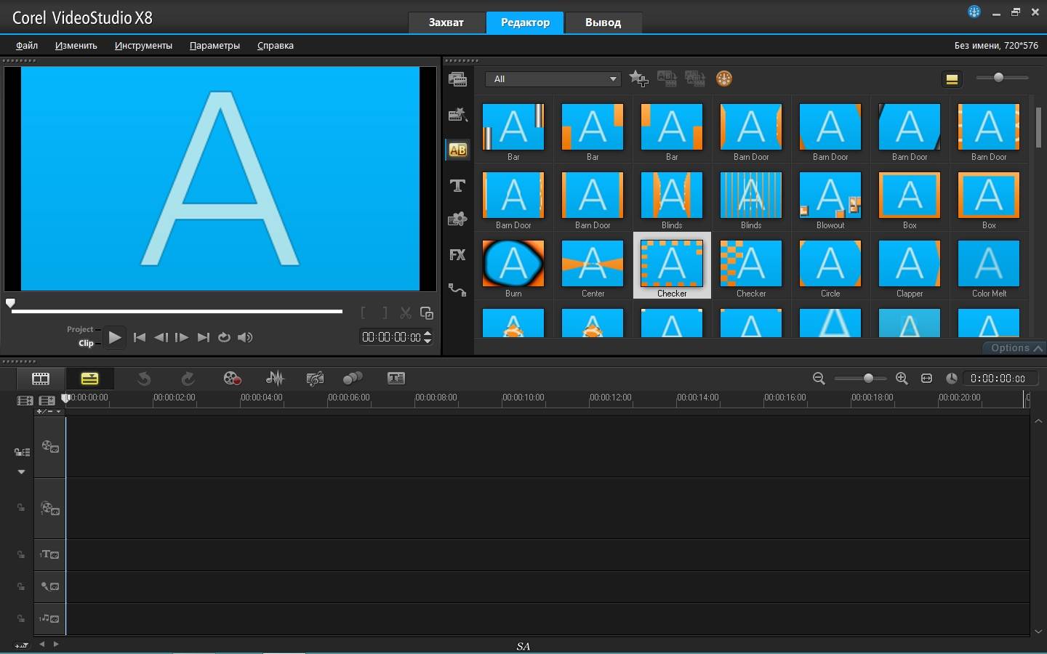Jump to End of clip
1047x654 pixels.
(204, 337)
